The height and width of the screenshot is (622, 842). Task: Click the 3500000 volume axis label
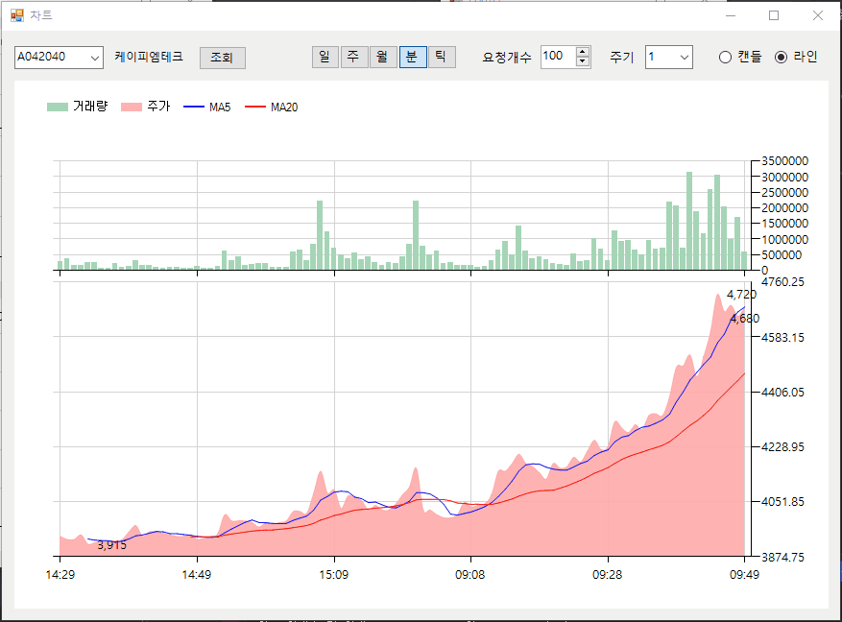pyautogui.click(x=784, y=161)
